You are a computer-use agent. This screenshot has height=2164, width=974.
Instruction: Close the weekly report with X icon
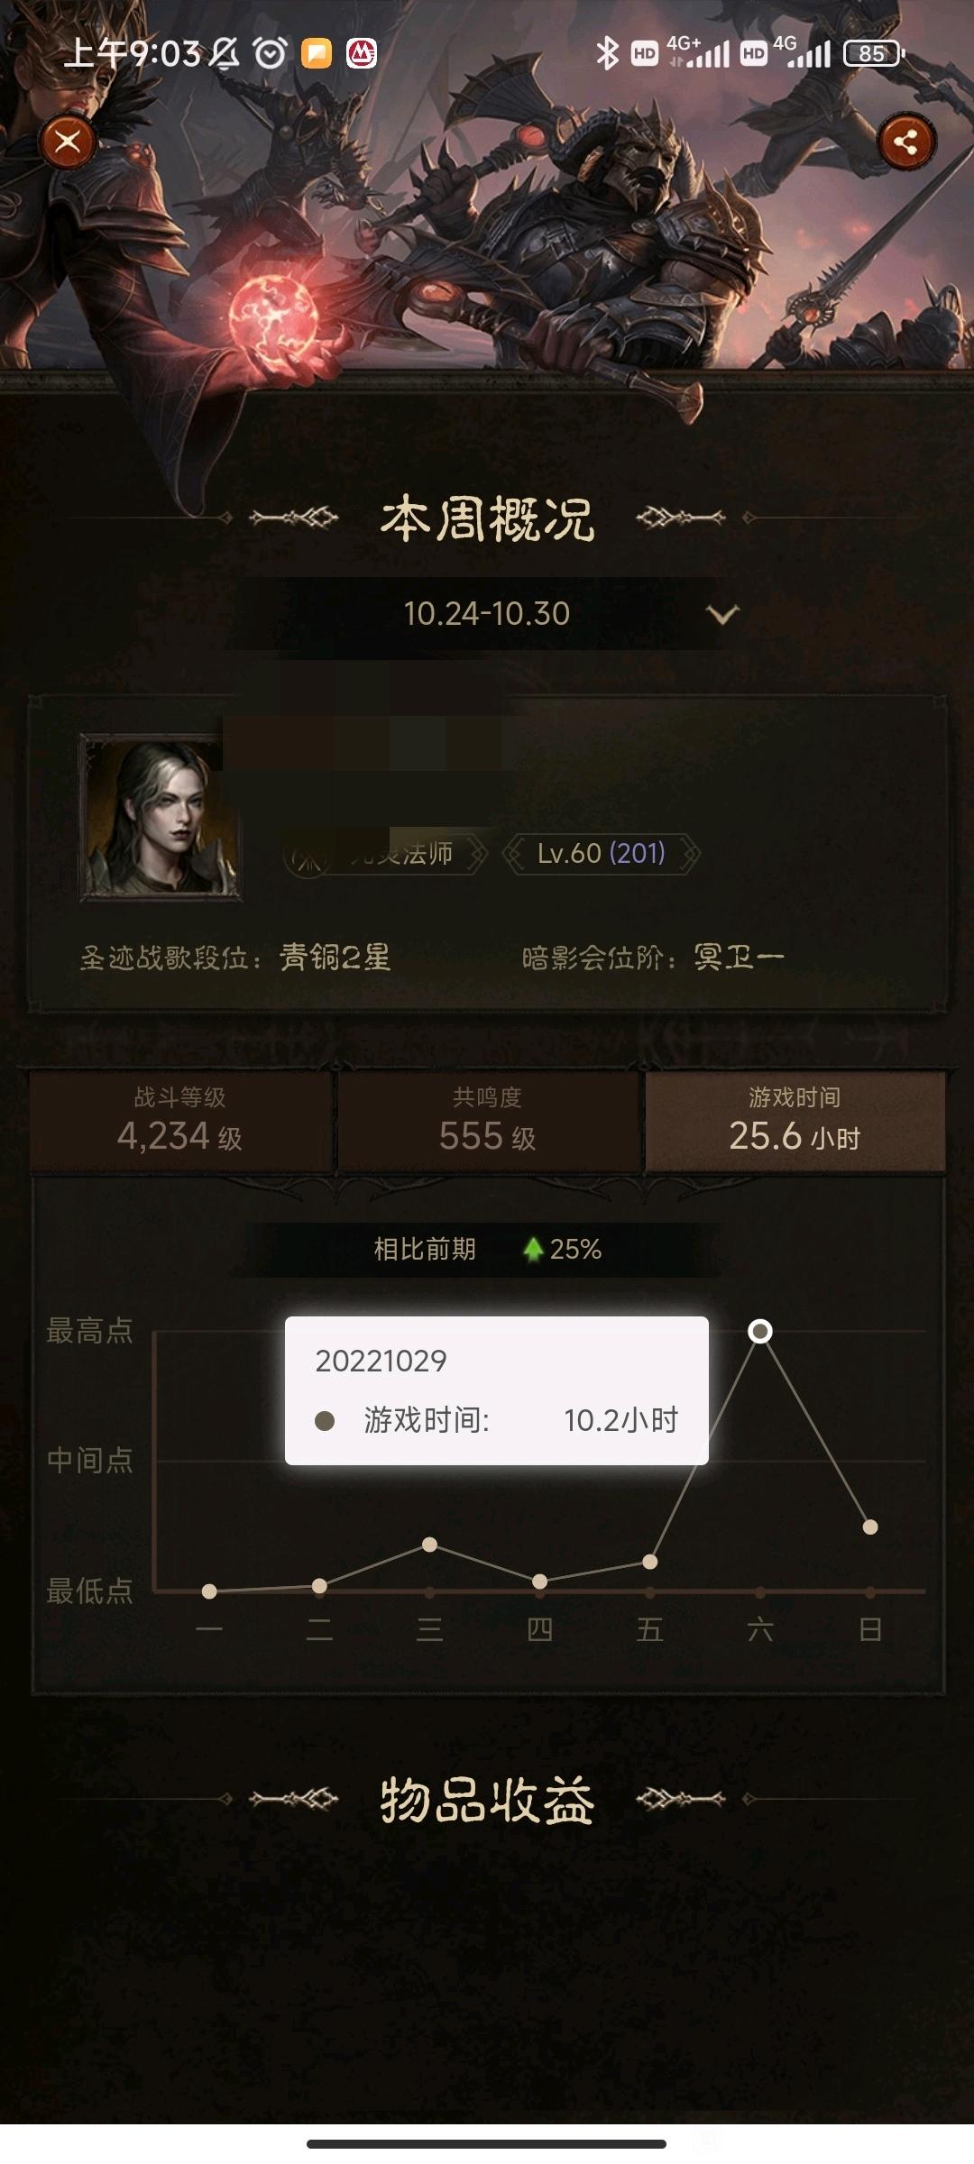68,142
